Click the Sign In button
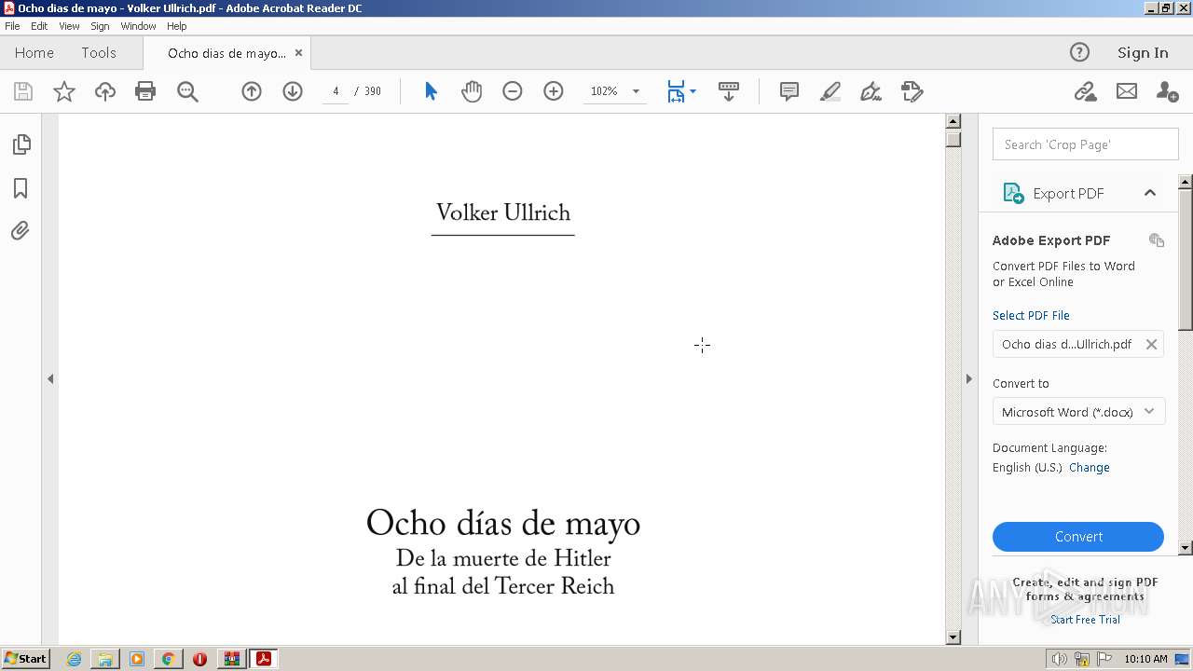Screen dimensions: 1193x671 (x=1143, y=53)
